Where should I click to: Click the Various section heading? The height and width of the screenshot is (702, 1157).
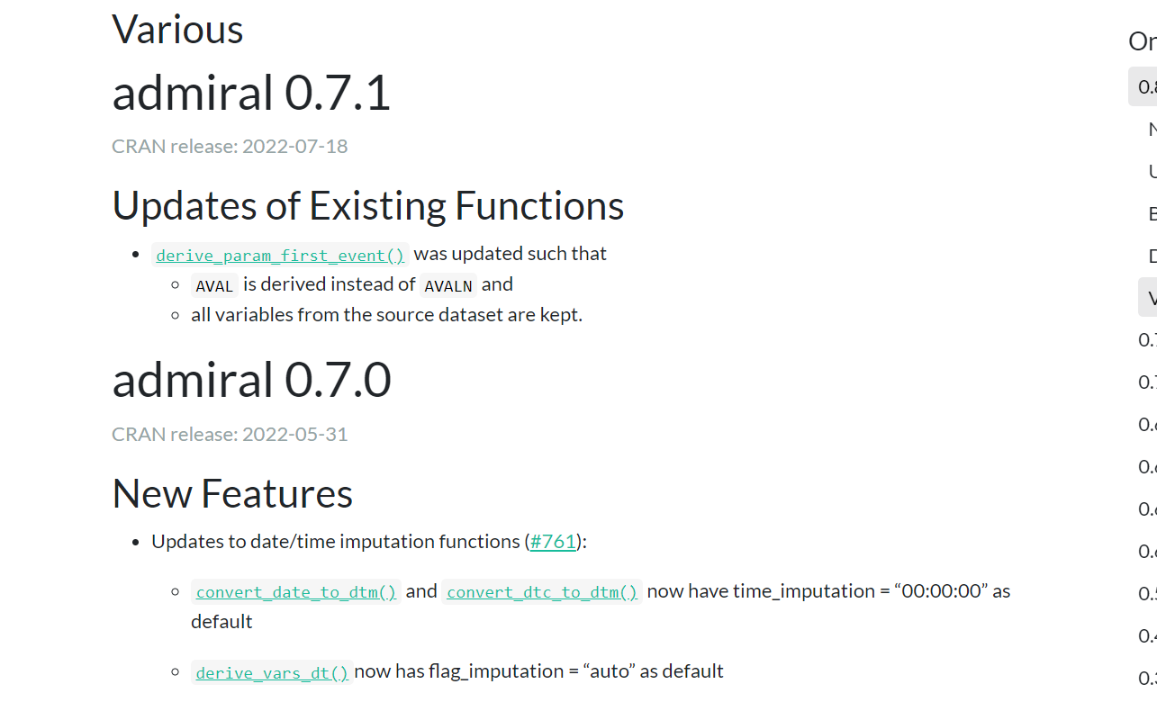(x=177, y=29)
